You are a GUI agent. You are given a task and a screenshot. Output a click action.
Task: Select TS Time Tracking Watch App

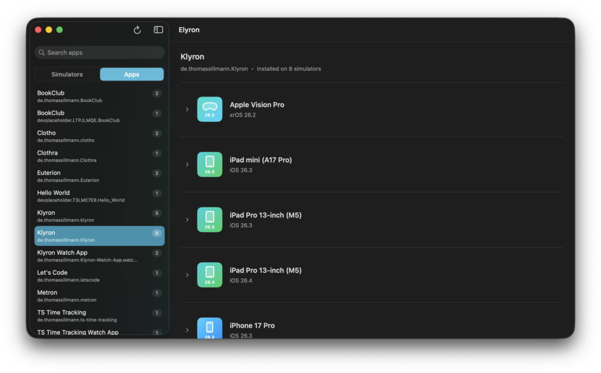[x=100, y=331]
